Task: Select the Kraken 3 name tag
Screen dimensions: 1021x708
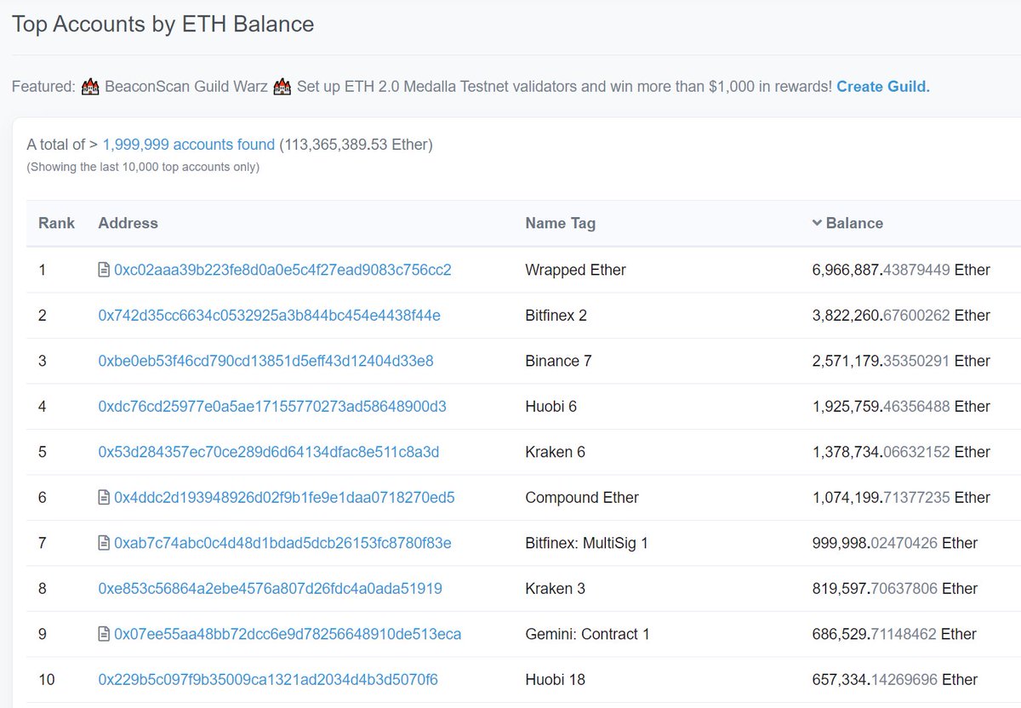Action: point(556,589)
